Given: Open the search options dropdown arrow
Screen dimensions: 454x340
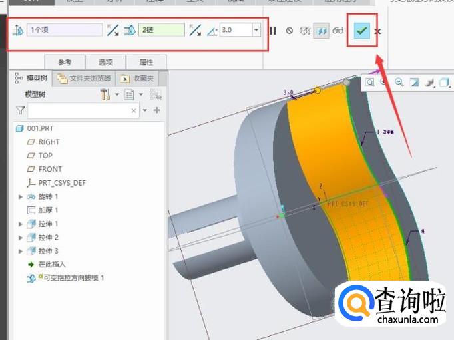Looking at the screenshot, I should 145,110.
